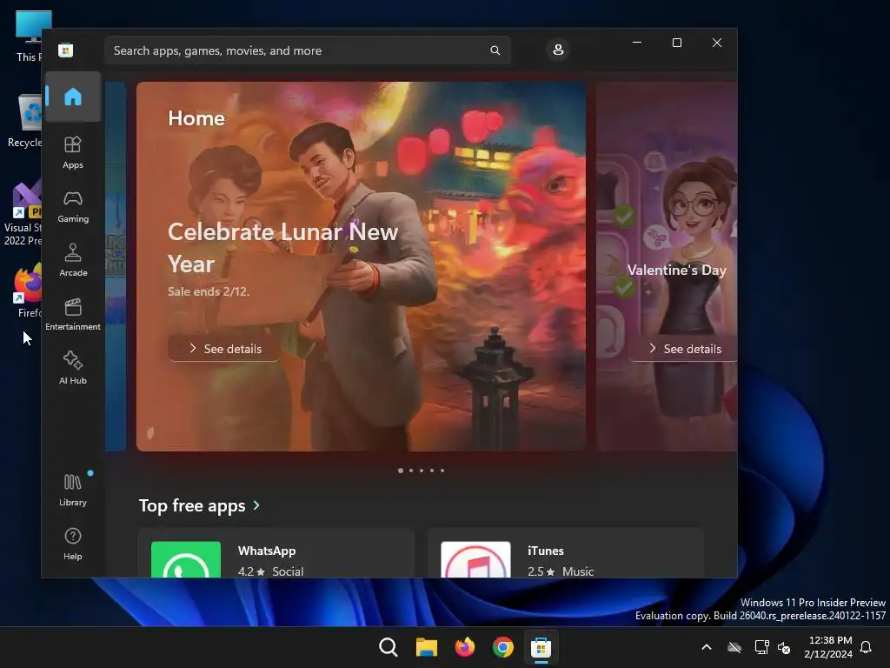This screenshot has width=890, height=668.
Task: Open the clock showing 12:38 PM
Action: click(828, 647)
